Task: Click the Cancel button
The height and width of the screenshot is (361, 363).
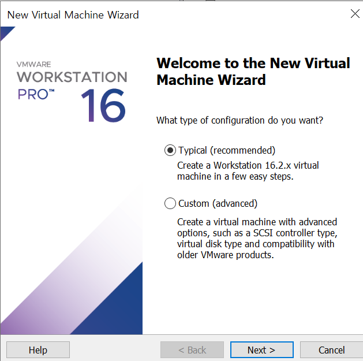Action: pos(331,350)
